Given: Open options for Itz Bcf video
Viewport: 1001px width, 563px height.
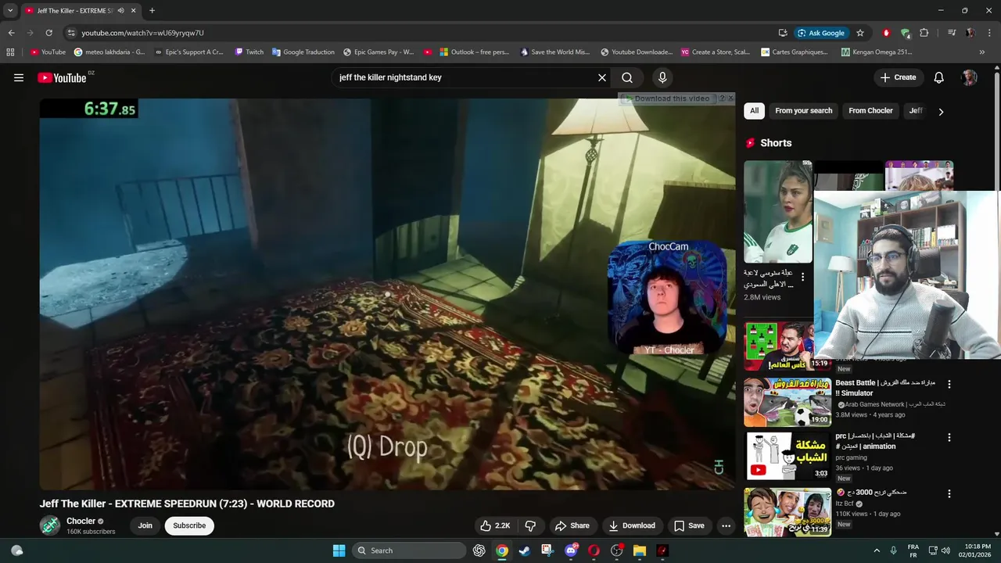Looking at the screenshot, I should tap(949, 494).
